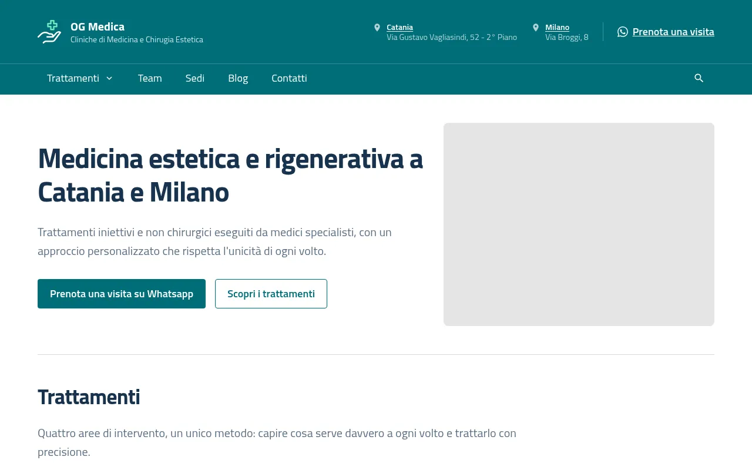
Task: Click the Trattamenti section heading
Action: point(89,397)
